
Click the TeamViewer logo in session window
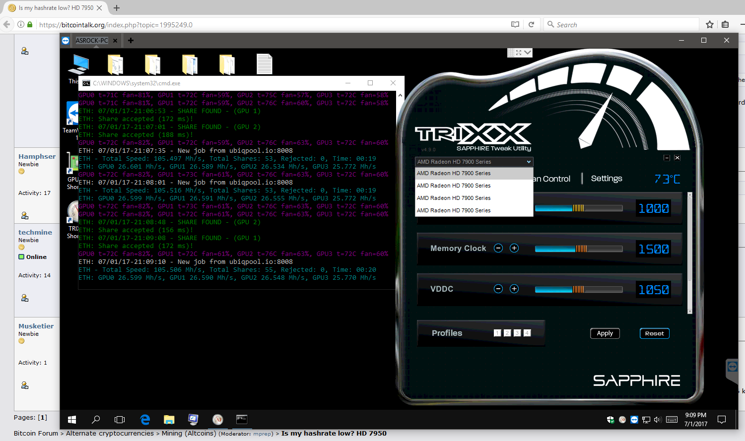tap(66, 40)
